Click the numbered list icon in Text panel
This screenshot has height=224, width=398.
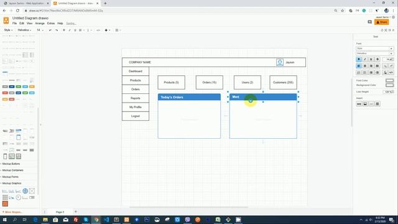359,72
